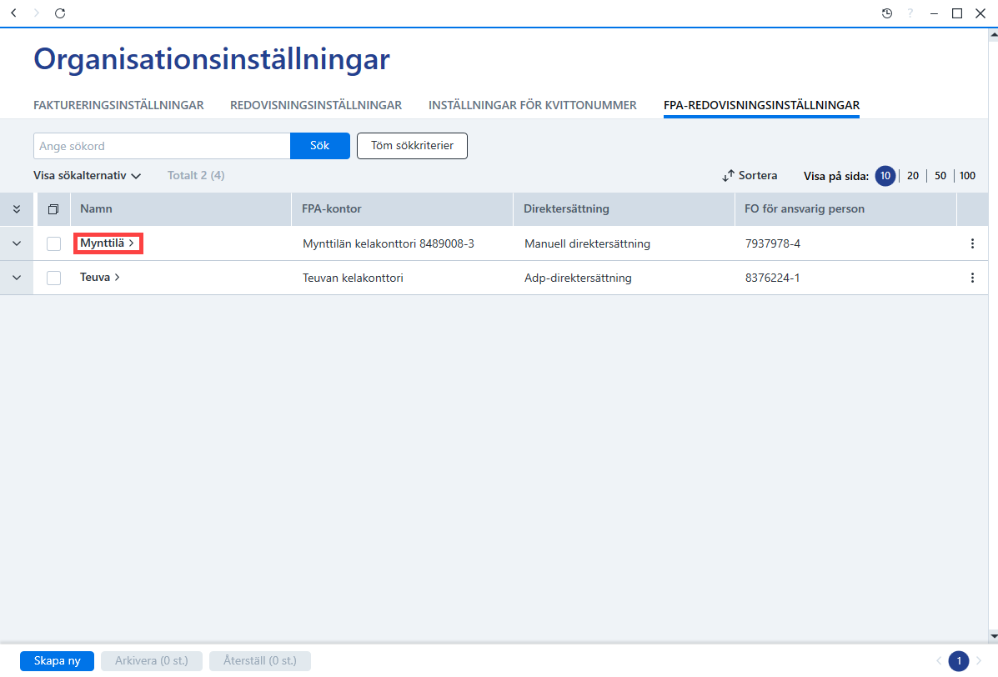
Task: Expand the Teuva row chevron
Action: (x=17, y=278)
